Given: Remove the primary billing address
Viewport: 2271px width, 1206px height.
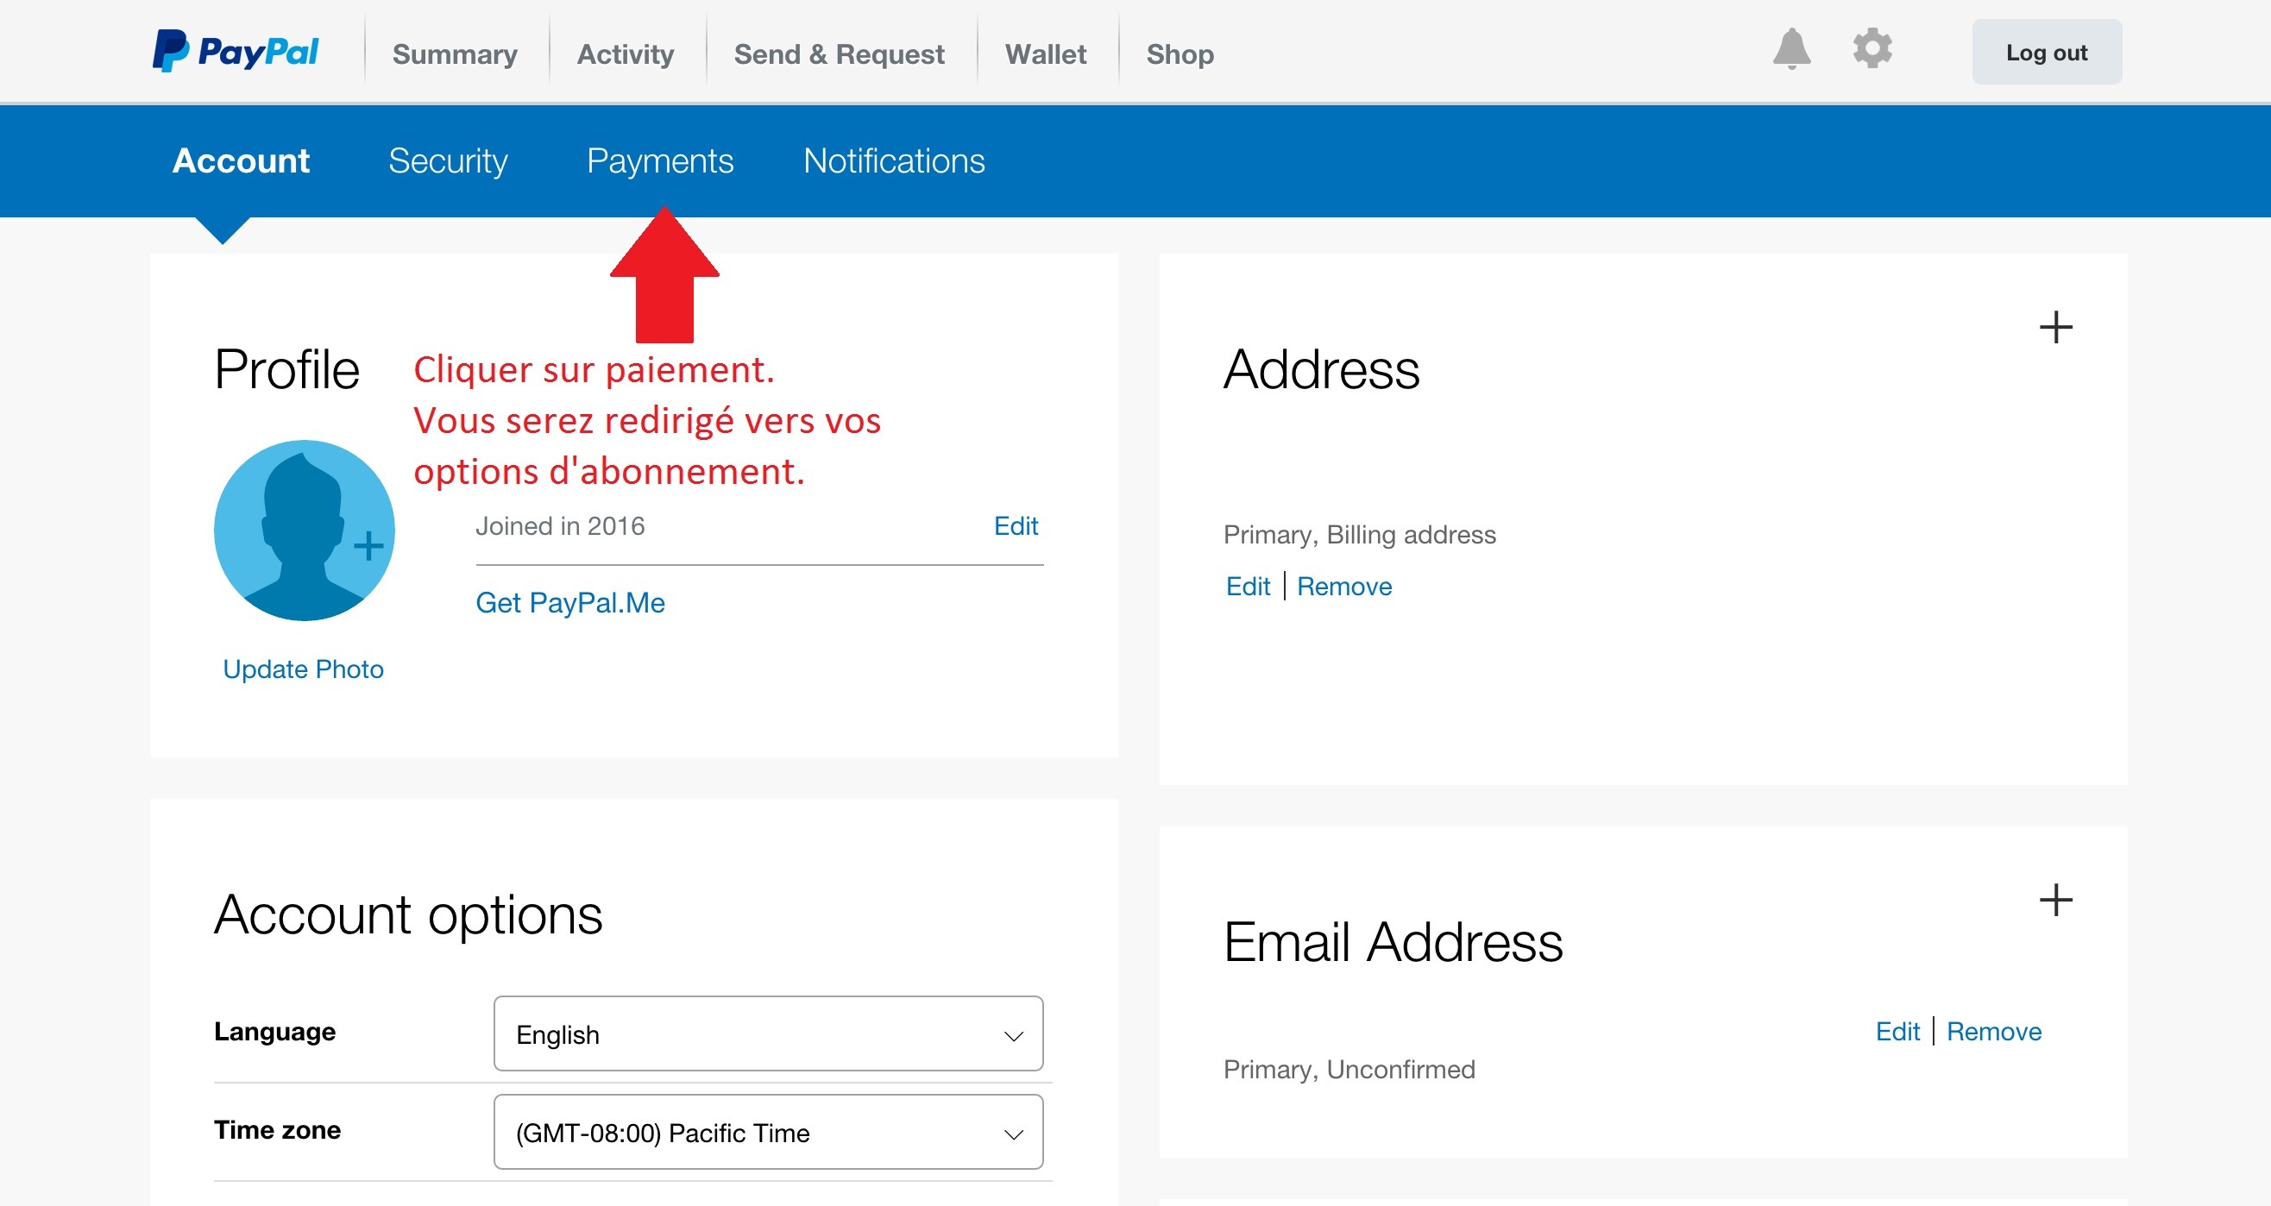Looking at the screenshot, I should point(1343,587).
